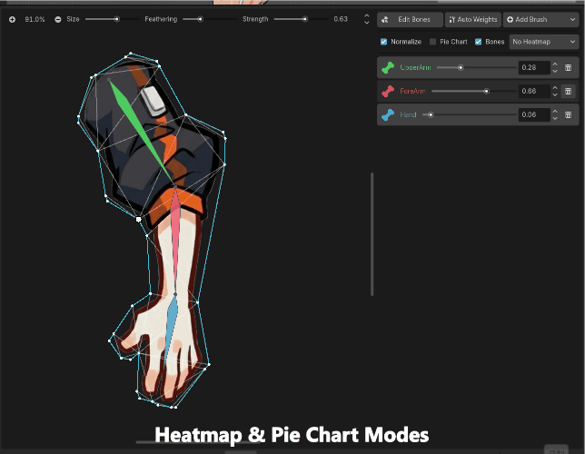Toggle the Normalize checkbox
The height and width of the screenshot is (454, 585).
pyautogui.click(x=383, y=42)
